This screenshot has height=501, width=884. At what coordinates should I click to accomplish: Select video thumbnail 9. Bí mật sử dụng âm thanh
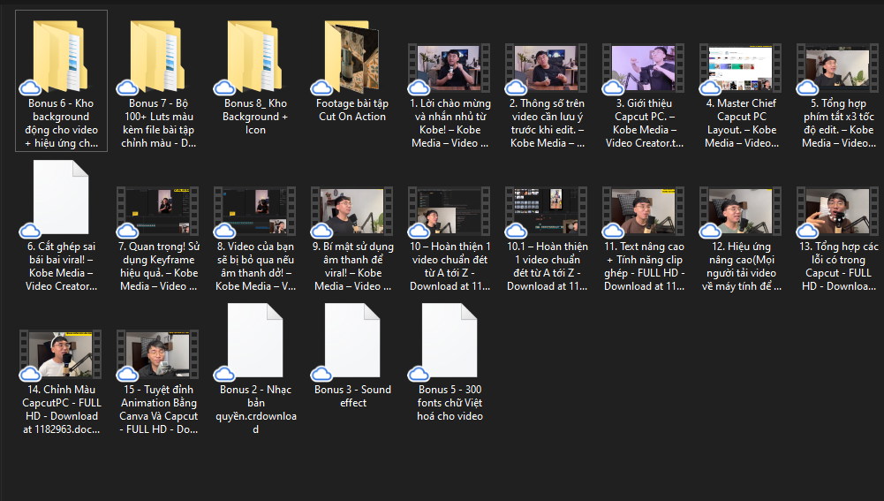(351, 211)
